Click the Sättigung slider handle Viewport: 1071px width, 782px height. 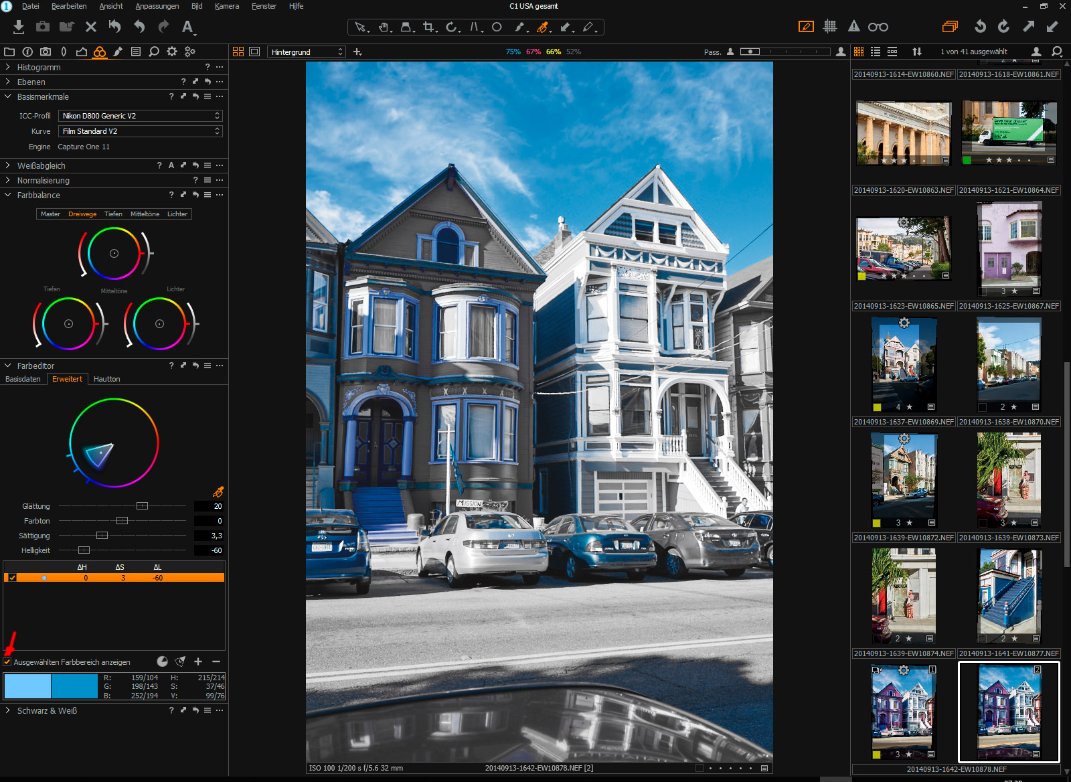click(102, 536)
